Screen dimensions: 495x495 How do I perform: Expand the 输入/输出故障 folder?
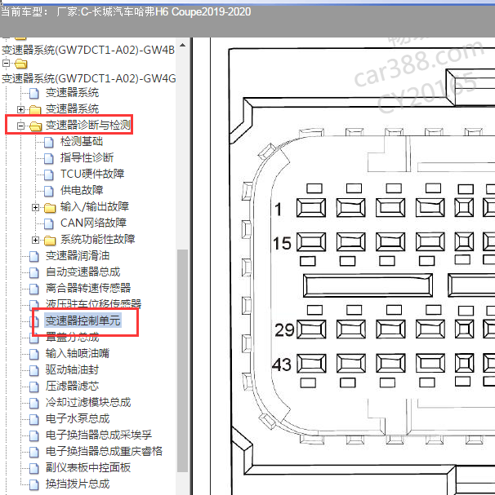coord(35,207)
